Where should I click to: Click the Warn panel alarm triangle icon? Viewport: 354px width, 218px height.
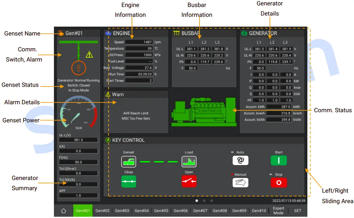[108, 94]
